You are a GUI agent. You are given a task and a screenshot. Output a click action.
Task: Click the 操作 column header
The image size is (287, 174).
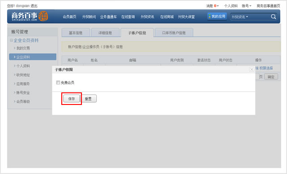coord(258,60)
